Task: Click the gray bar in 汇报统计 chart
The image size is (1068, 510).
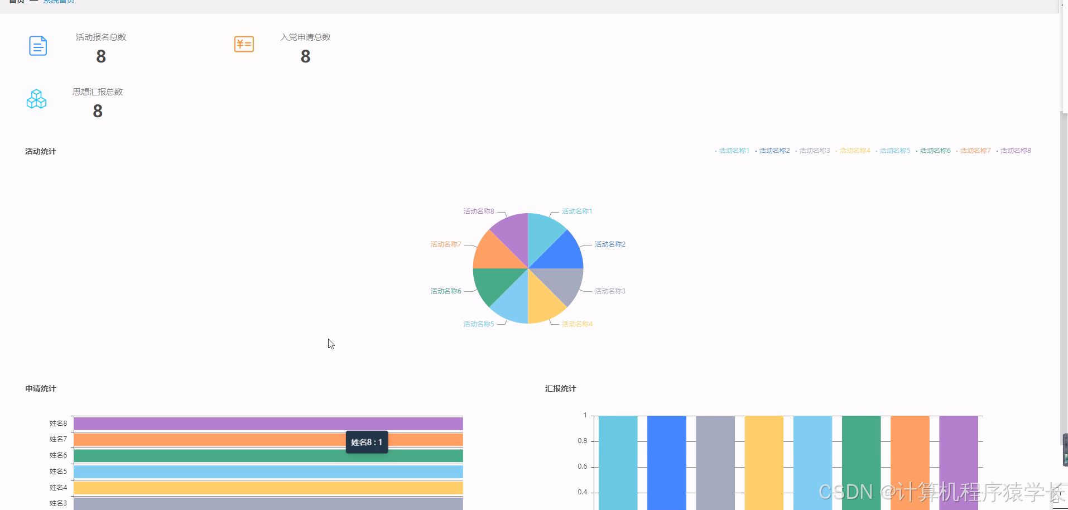Action: 715,463
